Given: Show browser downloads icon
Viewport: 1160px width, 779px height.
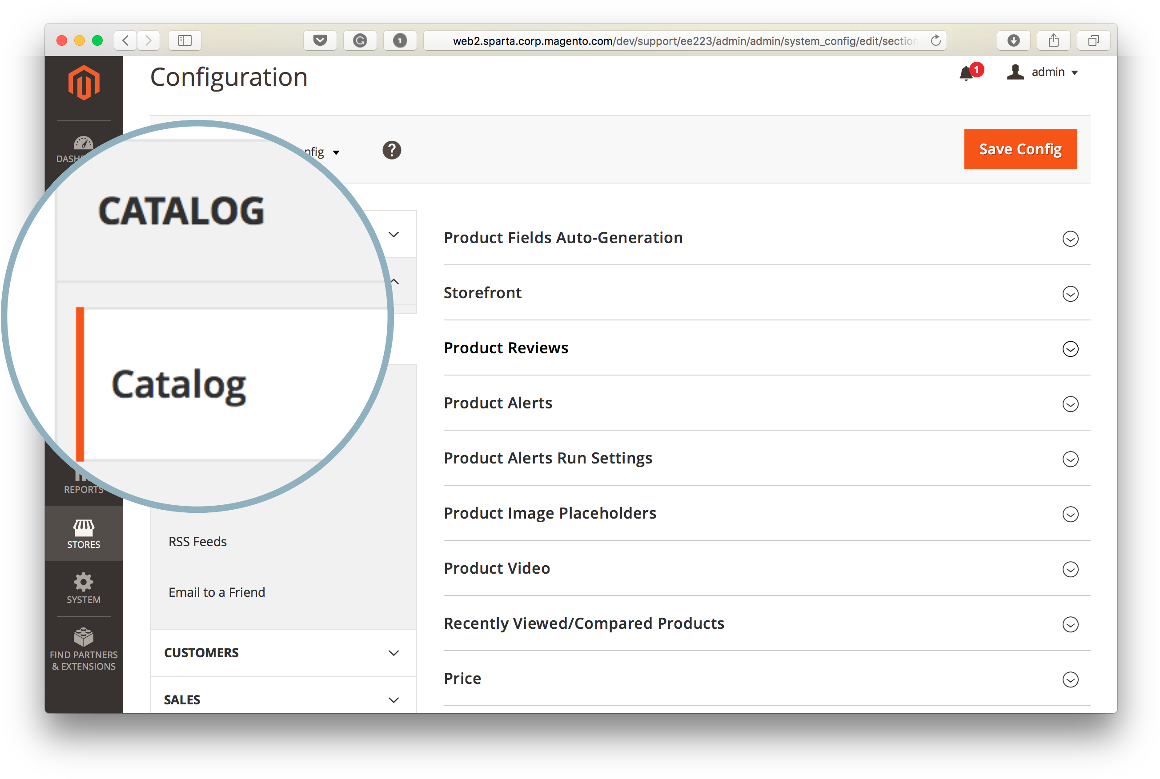Looking at the screenshot, I should click(1013, 40).
